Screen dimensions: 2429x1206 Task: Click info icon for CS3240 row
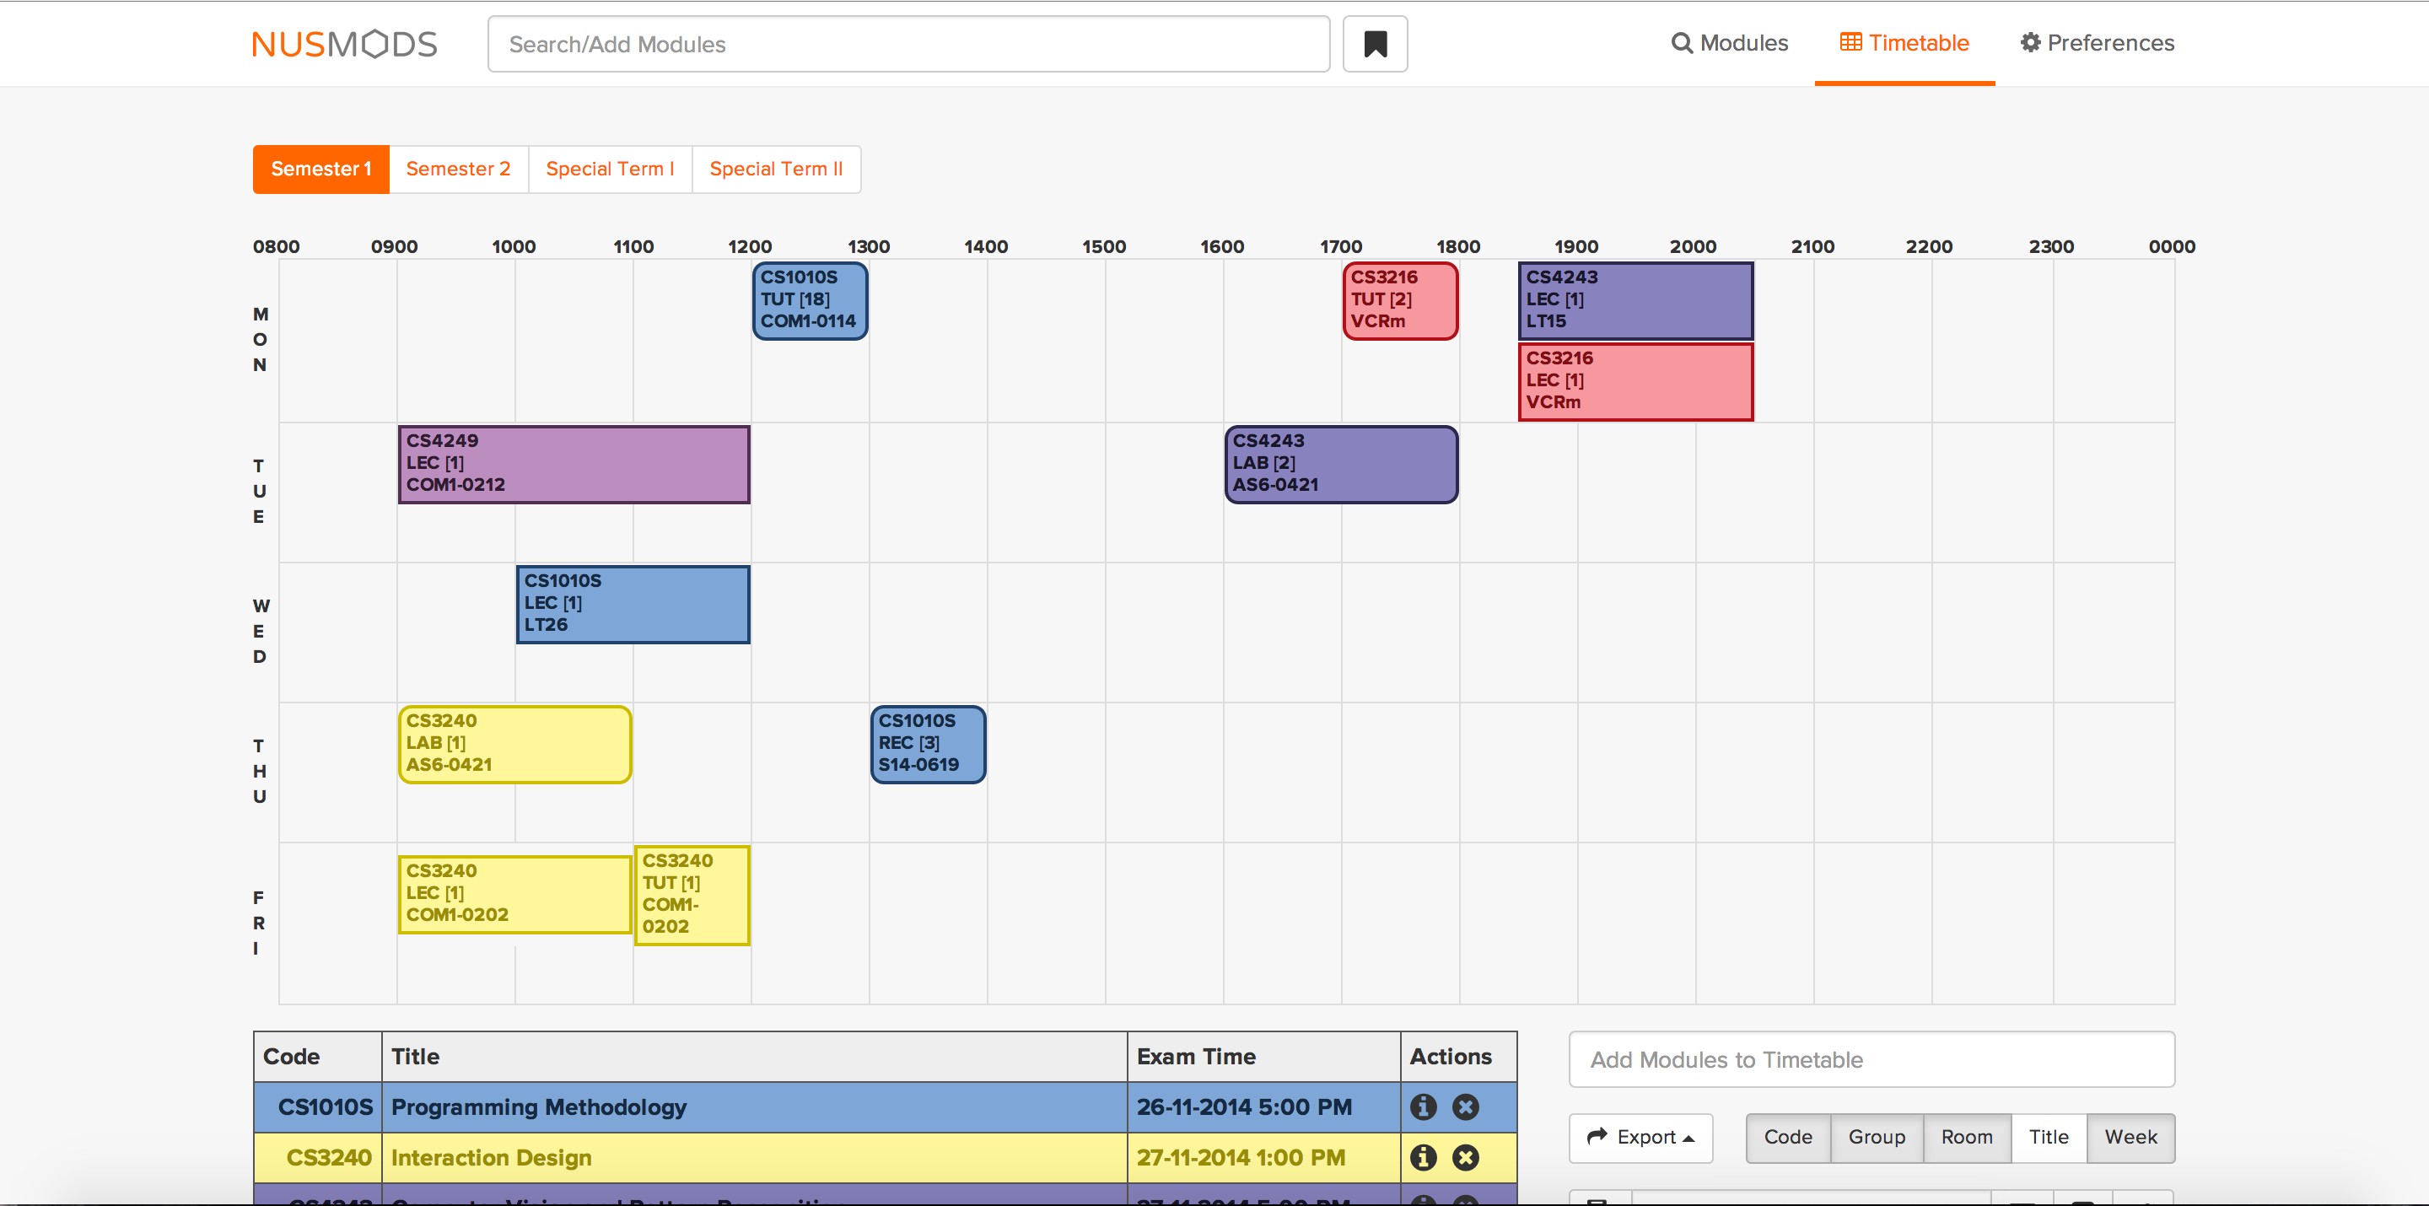tap(1420, 1156)
